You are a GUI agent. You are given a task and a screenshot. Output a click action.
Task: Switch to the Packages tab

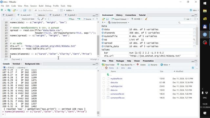(120, 61)
